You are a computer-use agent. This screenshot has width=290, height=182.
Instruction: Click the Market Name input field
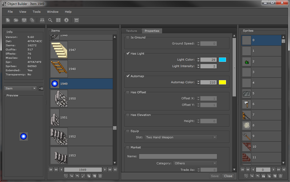[x=178, y=156]
